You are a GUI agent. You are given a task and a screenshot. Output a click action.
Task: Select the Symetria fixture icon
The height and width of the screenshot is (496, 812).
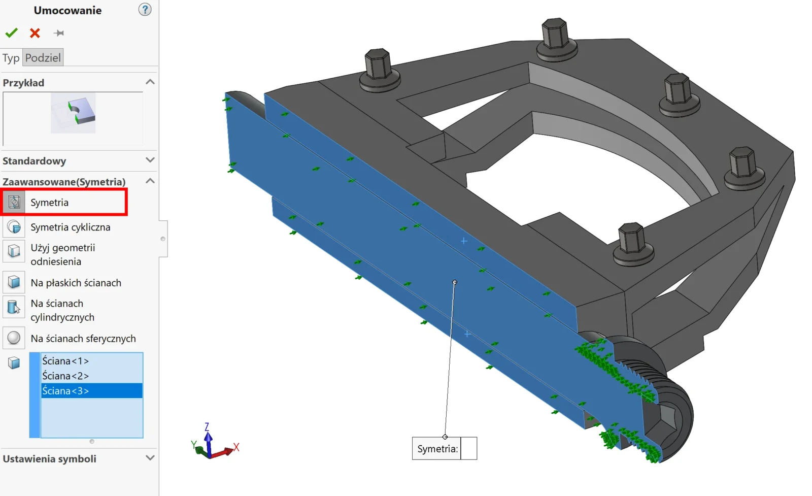pos(14,202)
